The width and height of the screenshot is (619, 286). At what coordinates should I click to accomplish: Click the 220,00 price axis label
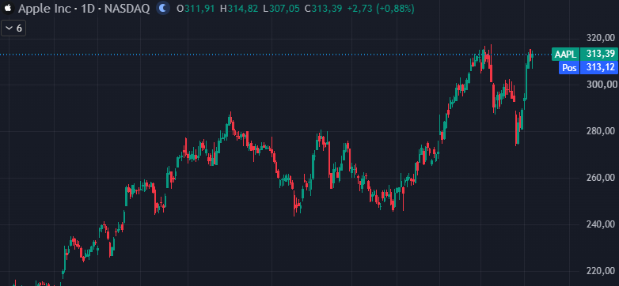point(602,271)
